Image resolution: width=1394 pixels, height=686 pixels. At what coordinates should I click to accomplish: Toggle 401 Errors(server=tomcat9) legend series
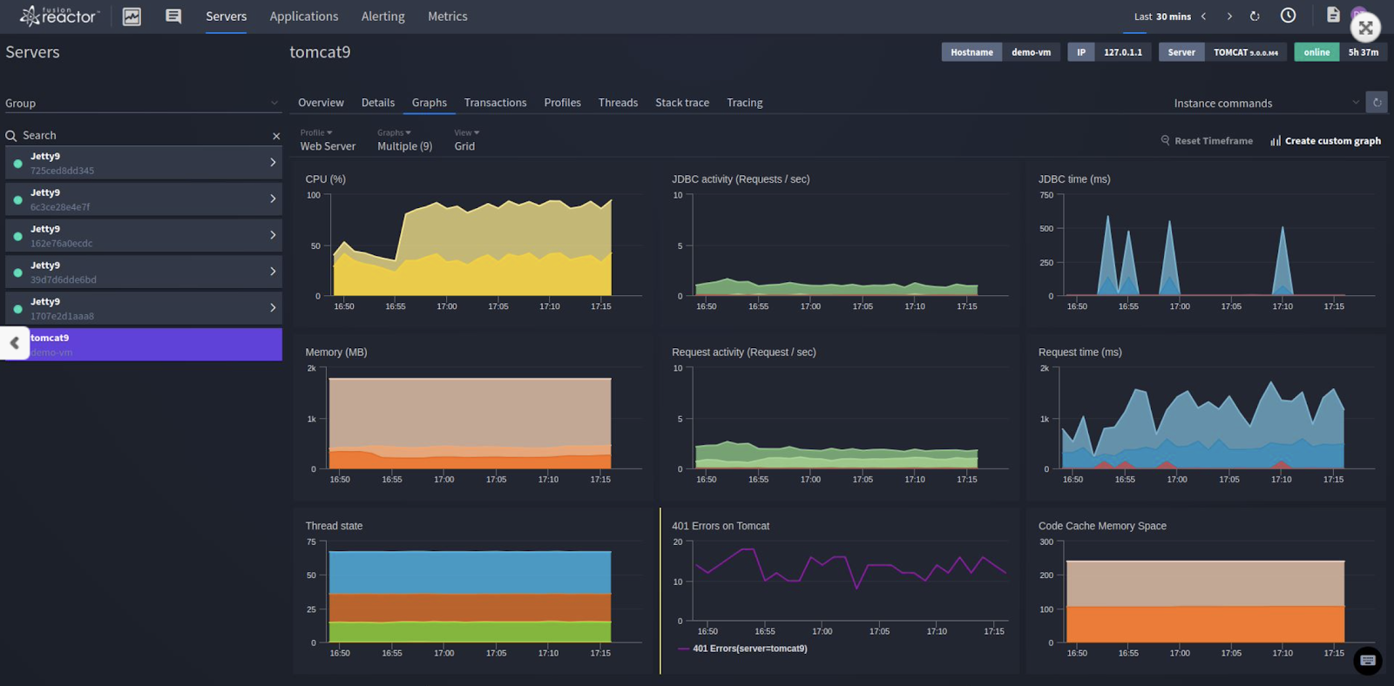coord(748,649)
